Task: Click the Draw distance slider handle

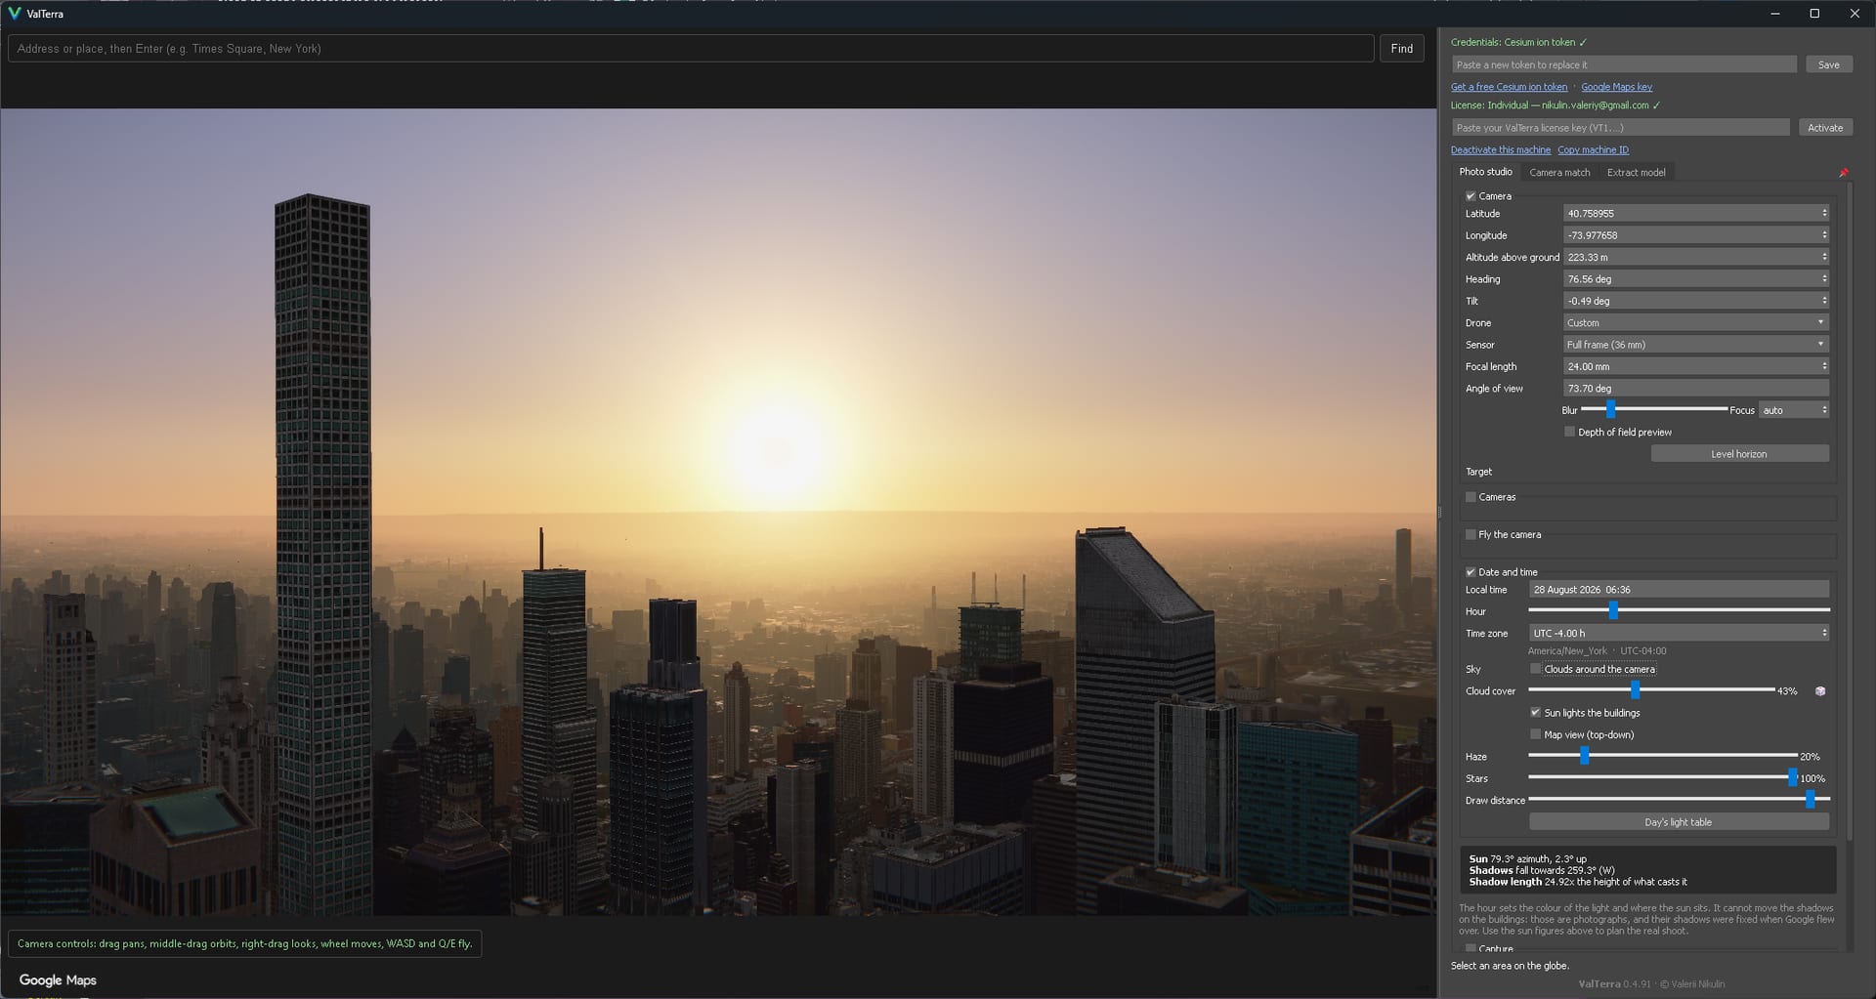Action: tap(1810, 800)
